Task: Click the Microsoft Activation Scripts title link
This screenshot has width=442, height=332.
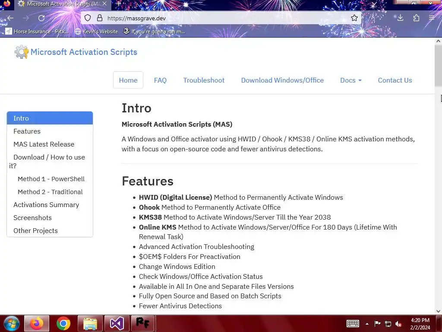Action: [84, 52]
